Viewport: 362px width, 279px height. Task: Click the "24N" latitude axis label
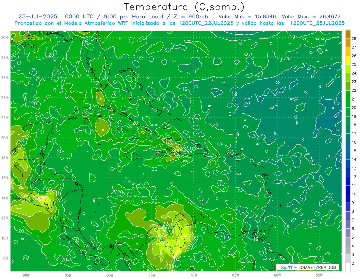pos(4,98)
